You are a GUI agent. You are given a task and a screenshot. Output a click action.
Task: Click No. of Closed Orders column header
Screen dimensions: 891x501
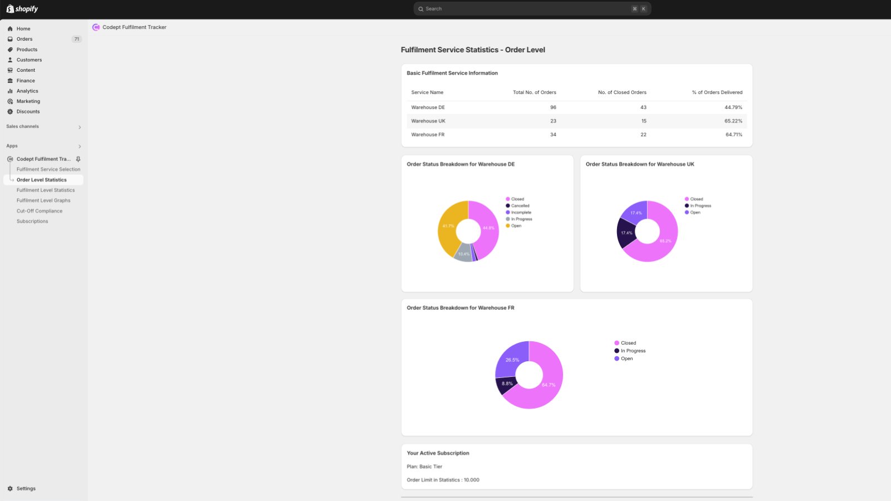click(622, 92)
